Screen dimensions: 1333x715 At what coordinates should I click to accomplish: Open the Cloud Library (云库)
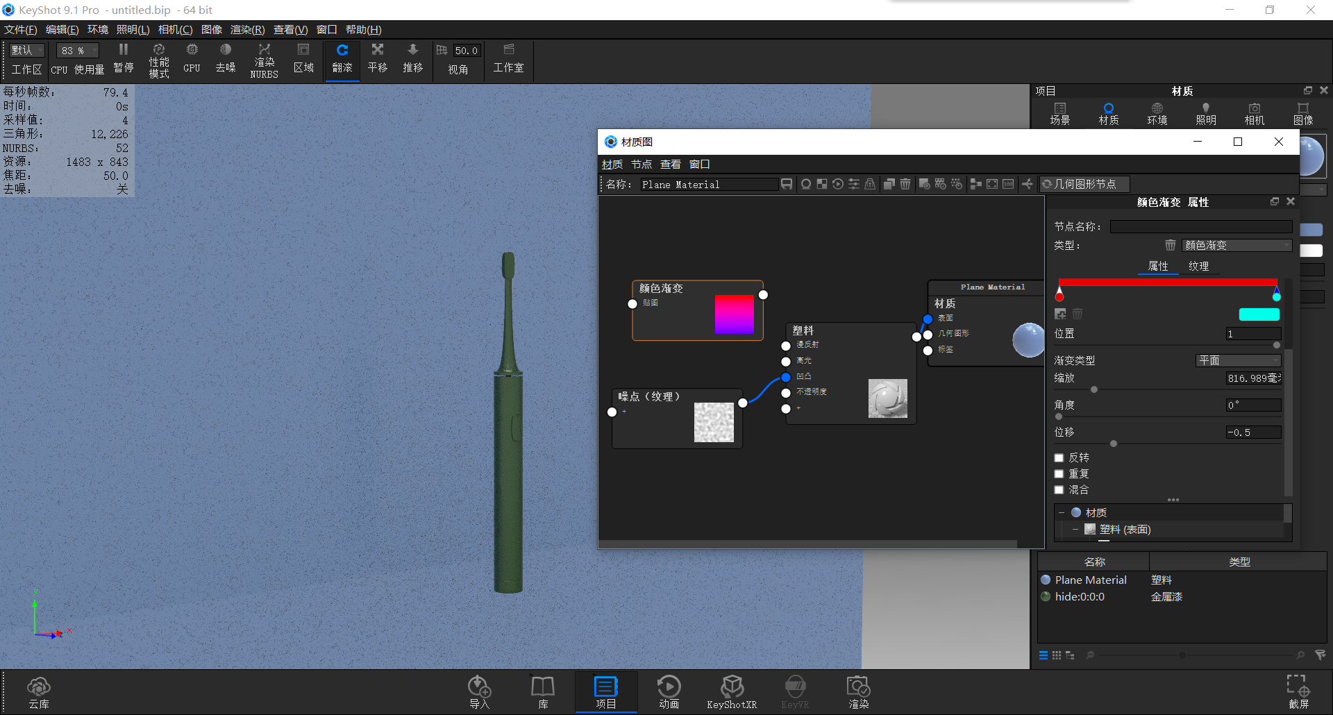pyautogui.click(x=39, y=692)
